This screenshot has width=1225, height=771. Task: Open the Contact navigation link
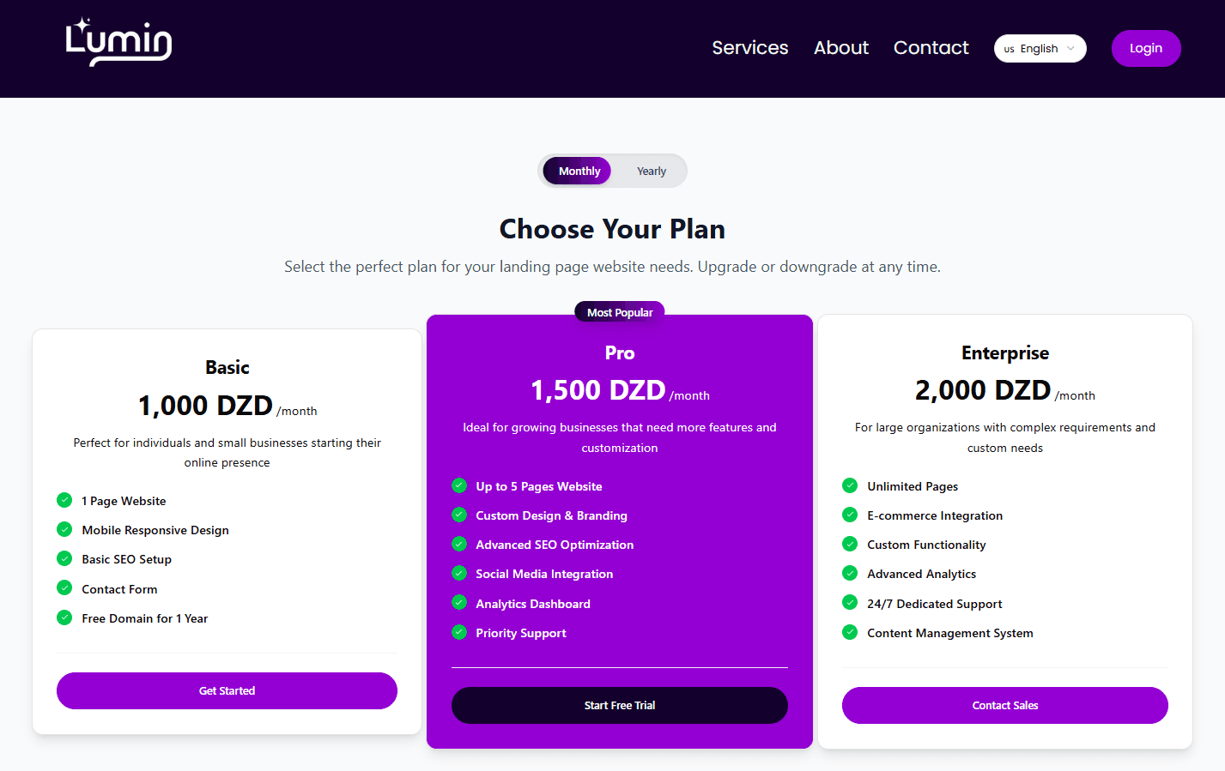tap(931, 48)
